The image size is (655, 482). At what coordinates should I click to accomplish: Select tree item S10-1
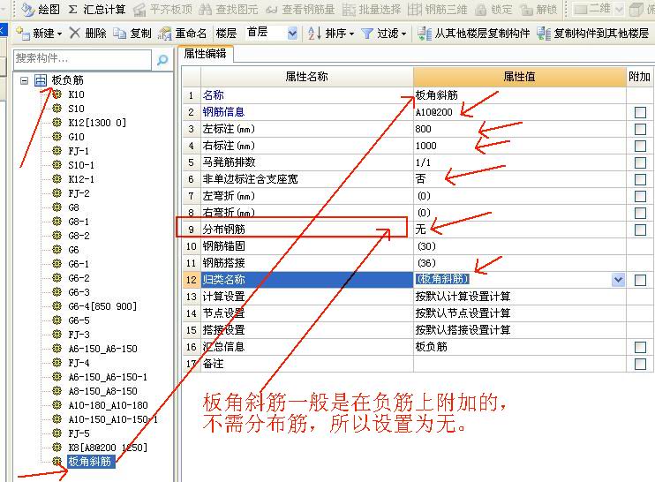tap(81, 165)
